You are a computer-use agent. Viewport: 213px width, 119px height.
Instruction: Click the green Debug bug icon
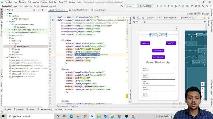[168, 6]
